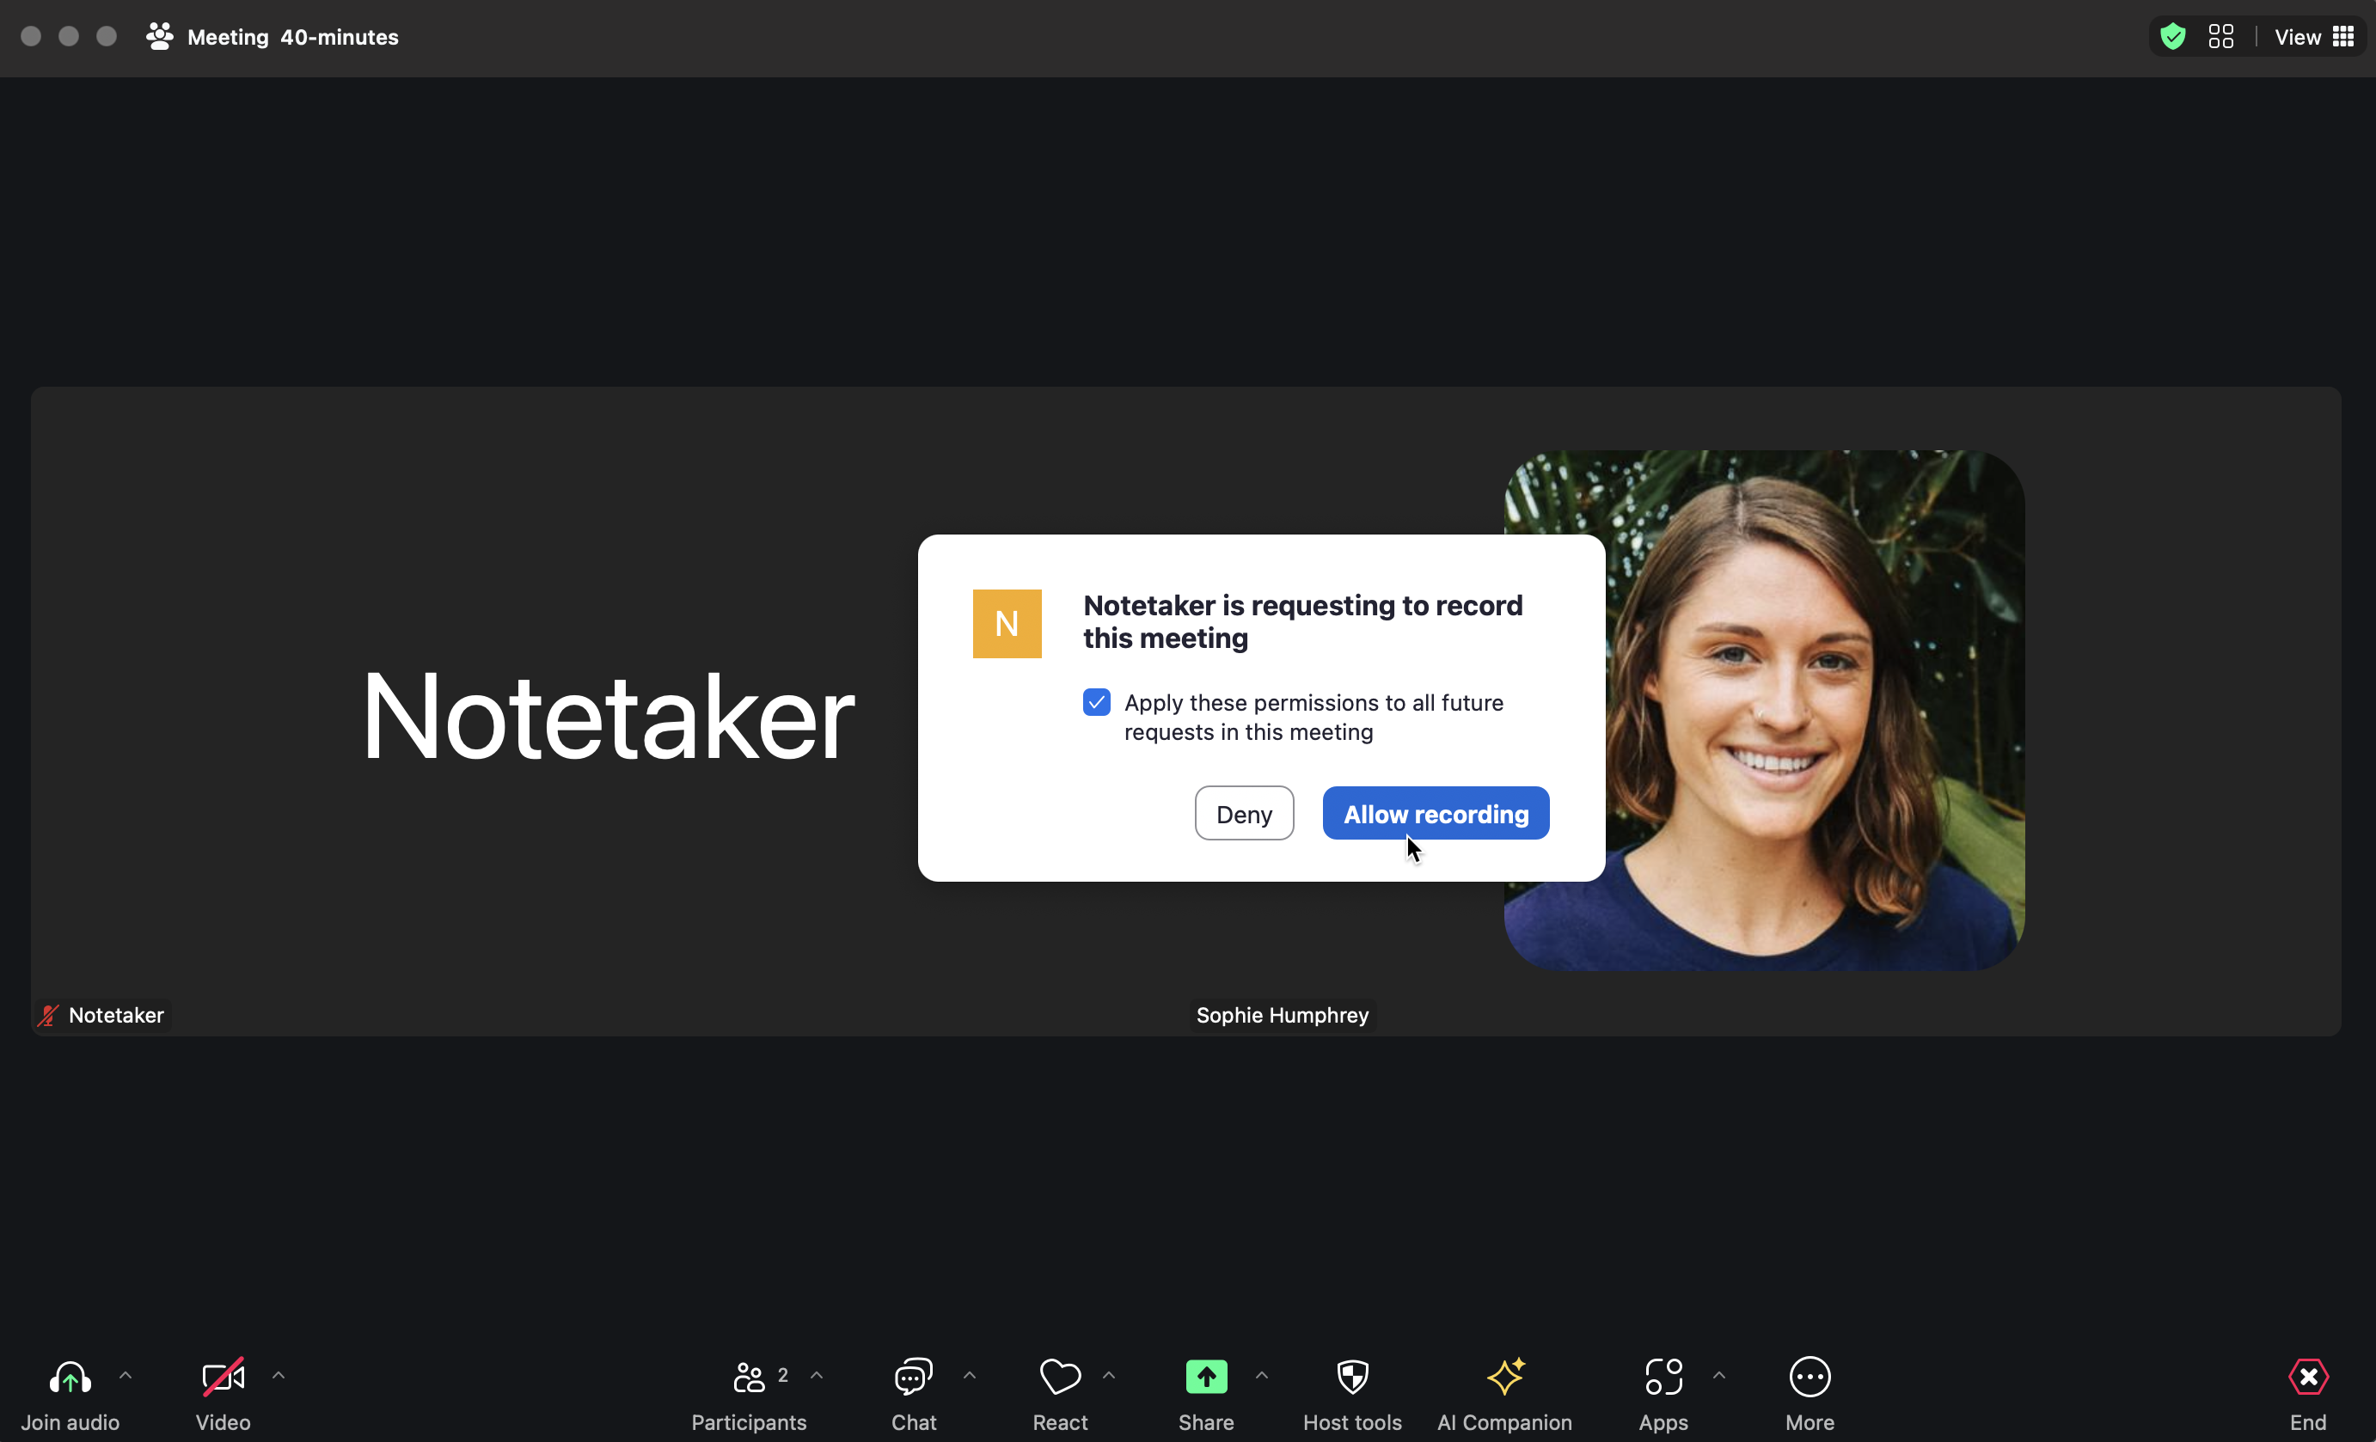Open the Participants panel icon
This screenshot has height=1442, width=2376.
(x=748, y=1377)
